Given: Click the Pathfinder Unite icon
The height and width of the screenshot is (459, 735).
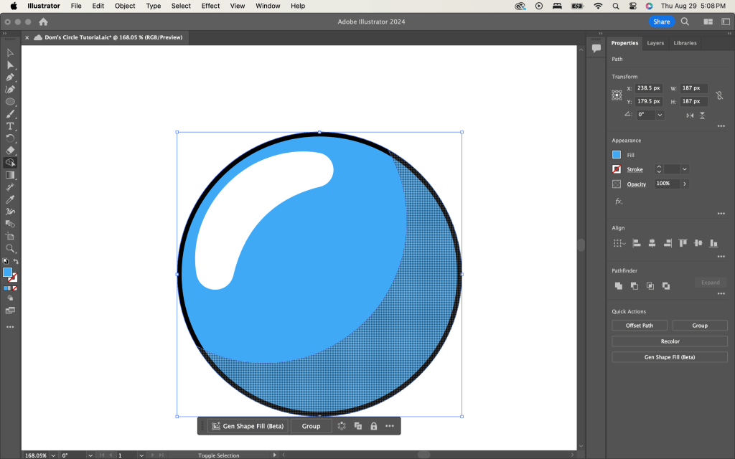Looking at the screenshot, I should (619, 285).
